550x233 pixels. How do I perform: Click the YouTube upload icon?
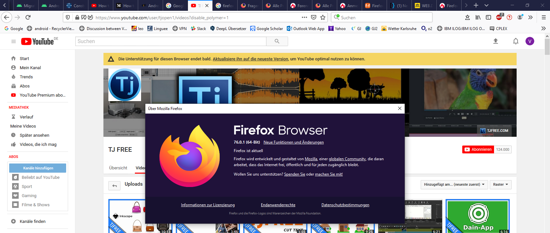pos(496,41)
